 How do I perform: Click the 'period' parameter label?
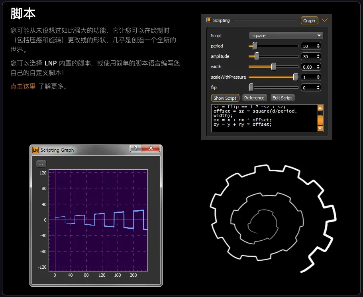pyautogui.click(x=217, y=46)
